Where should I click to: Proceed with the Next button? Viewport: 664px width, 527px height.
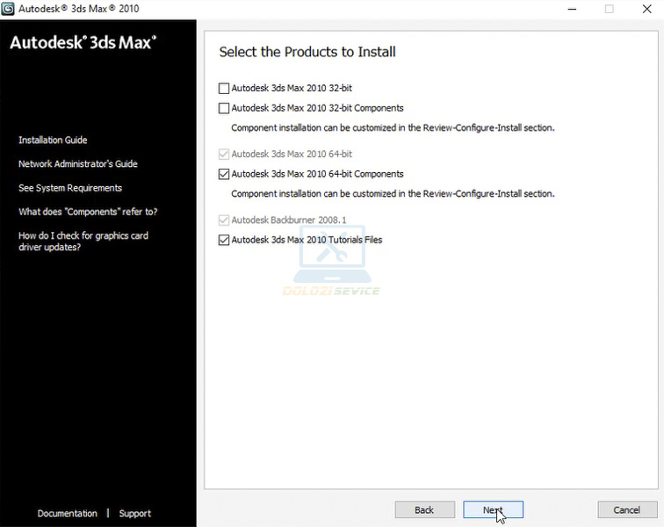(493, 509)
